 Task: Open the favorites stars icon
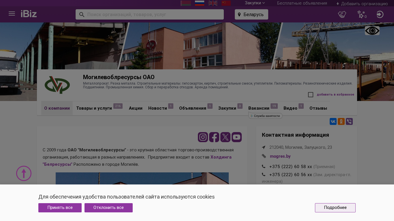point(361,14)
